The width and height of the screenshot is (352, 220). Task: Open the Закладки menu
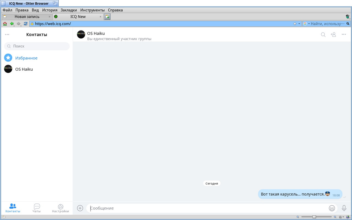[x=69, y=10]
